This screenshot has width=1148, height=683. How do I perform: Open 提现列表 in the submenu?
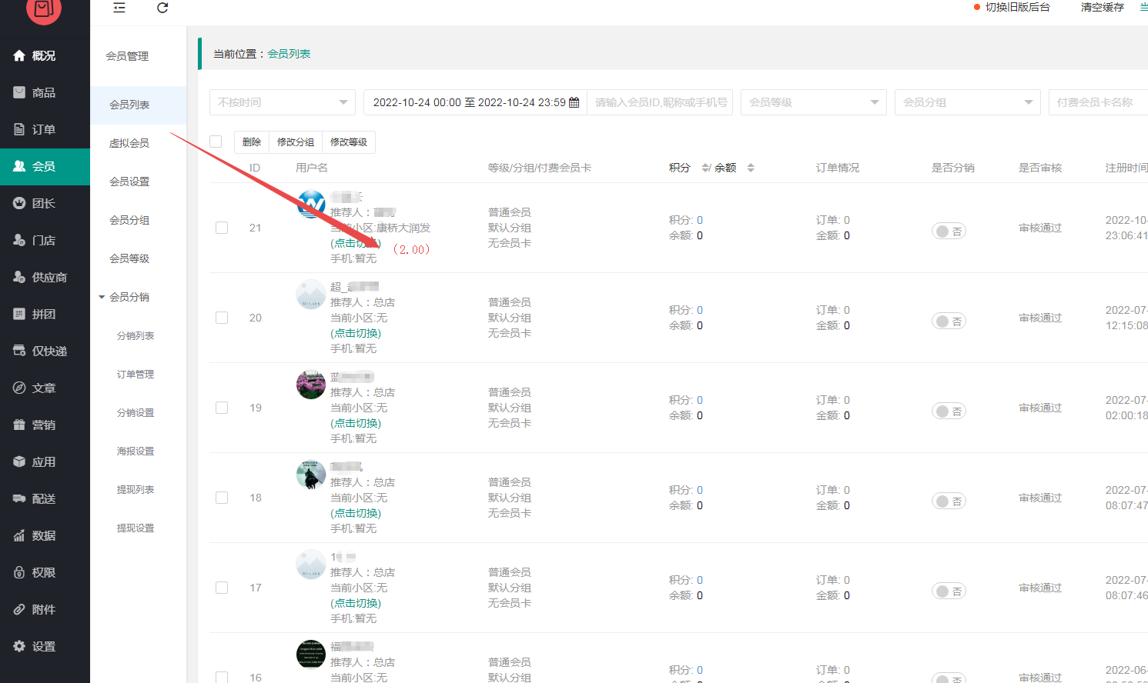click(x=136, y=489)
